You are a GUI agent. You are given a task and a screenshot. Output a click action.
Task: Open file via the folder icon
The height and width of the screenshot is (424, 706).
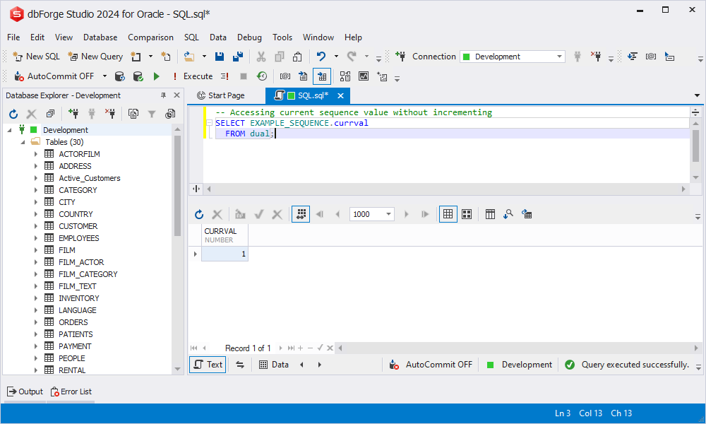(189, 57)
